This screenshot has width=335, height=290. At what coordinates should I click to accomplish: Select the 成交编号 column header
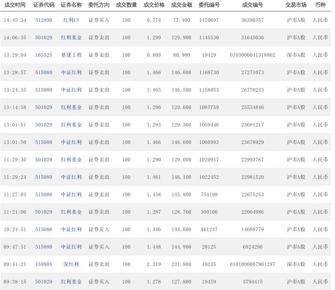[x=252, y=5]
